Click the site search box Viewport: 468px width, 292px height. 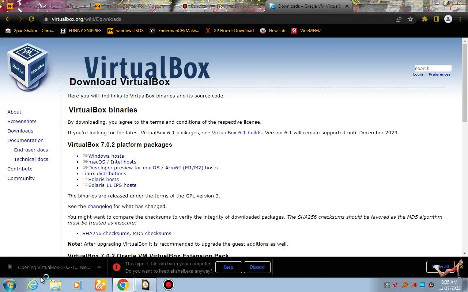[x=433, y=68]
